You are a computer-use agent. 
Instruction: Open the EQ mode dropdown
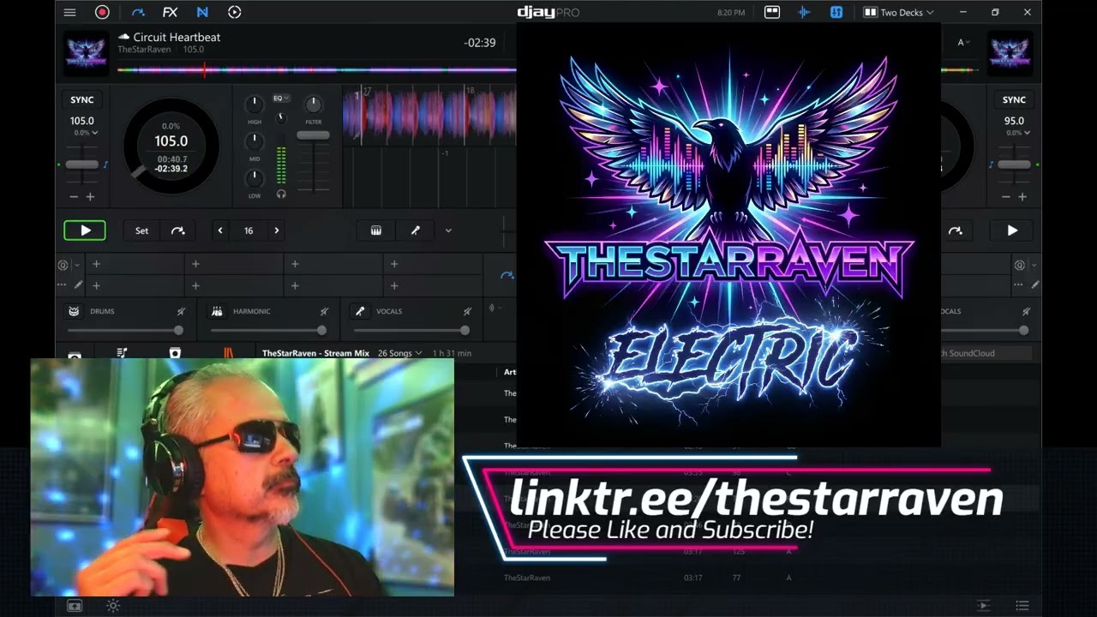coord(281,99)
